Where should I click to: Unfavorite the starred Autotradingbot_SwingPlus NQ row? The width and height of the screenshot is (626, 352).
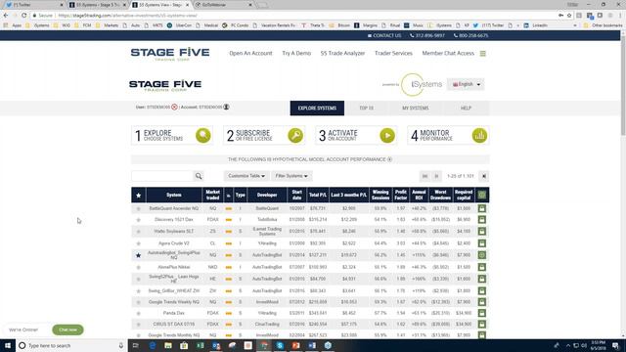139,255
